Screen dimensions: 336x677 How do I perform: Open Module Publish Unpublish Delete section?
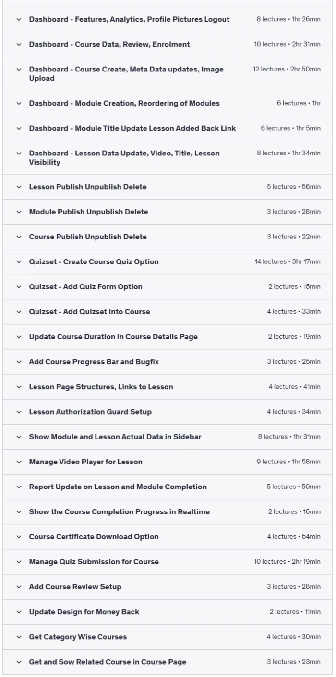click(x=167, y=212)
